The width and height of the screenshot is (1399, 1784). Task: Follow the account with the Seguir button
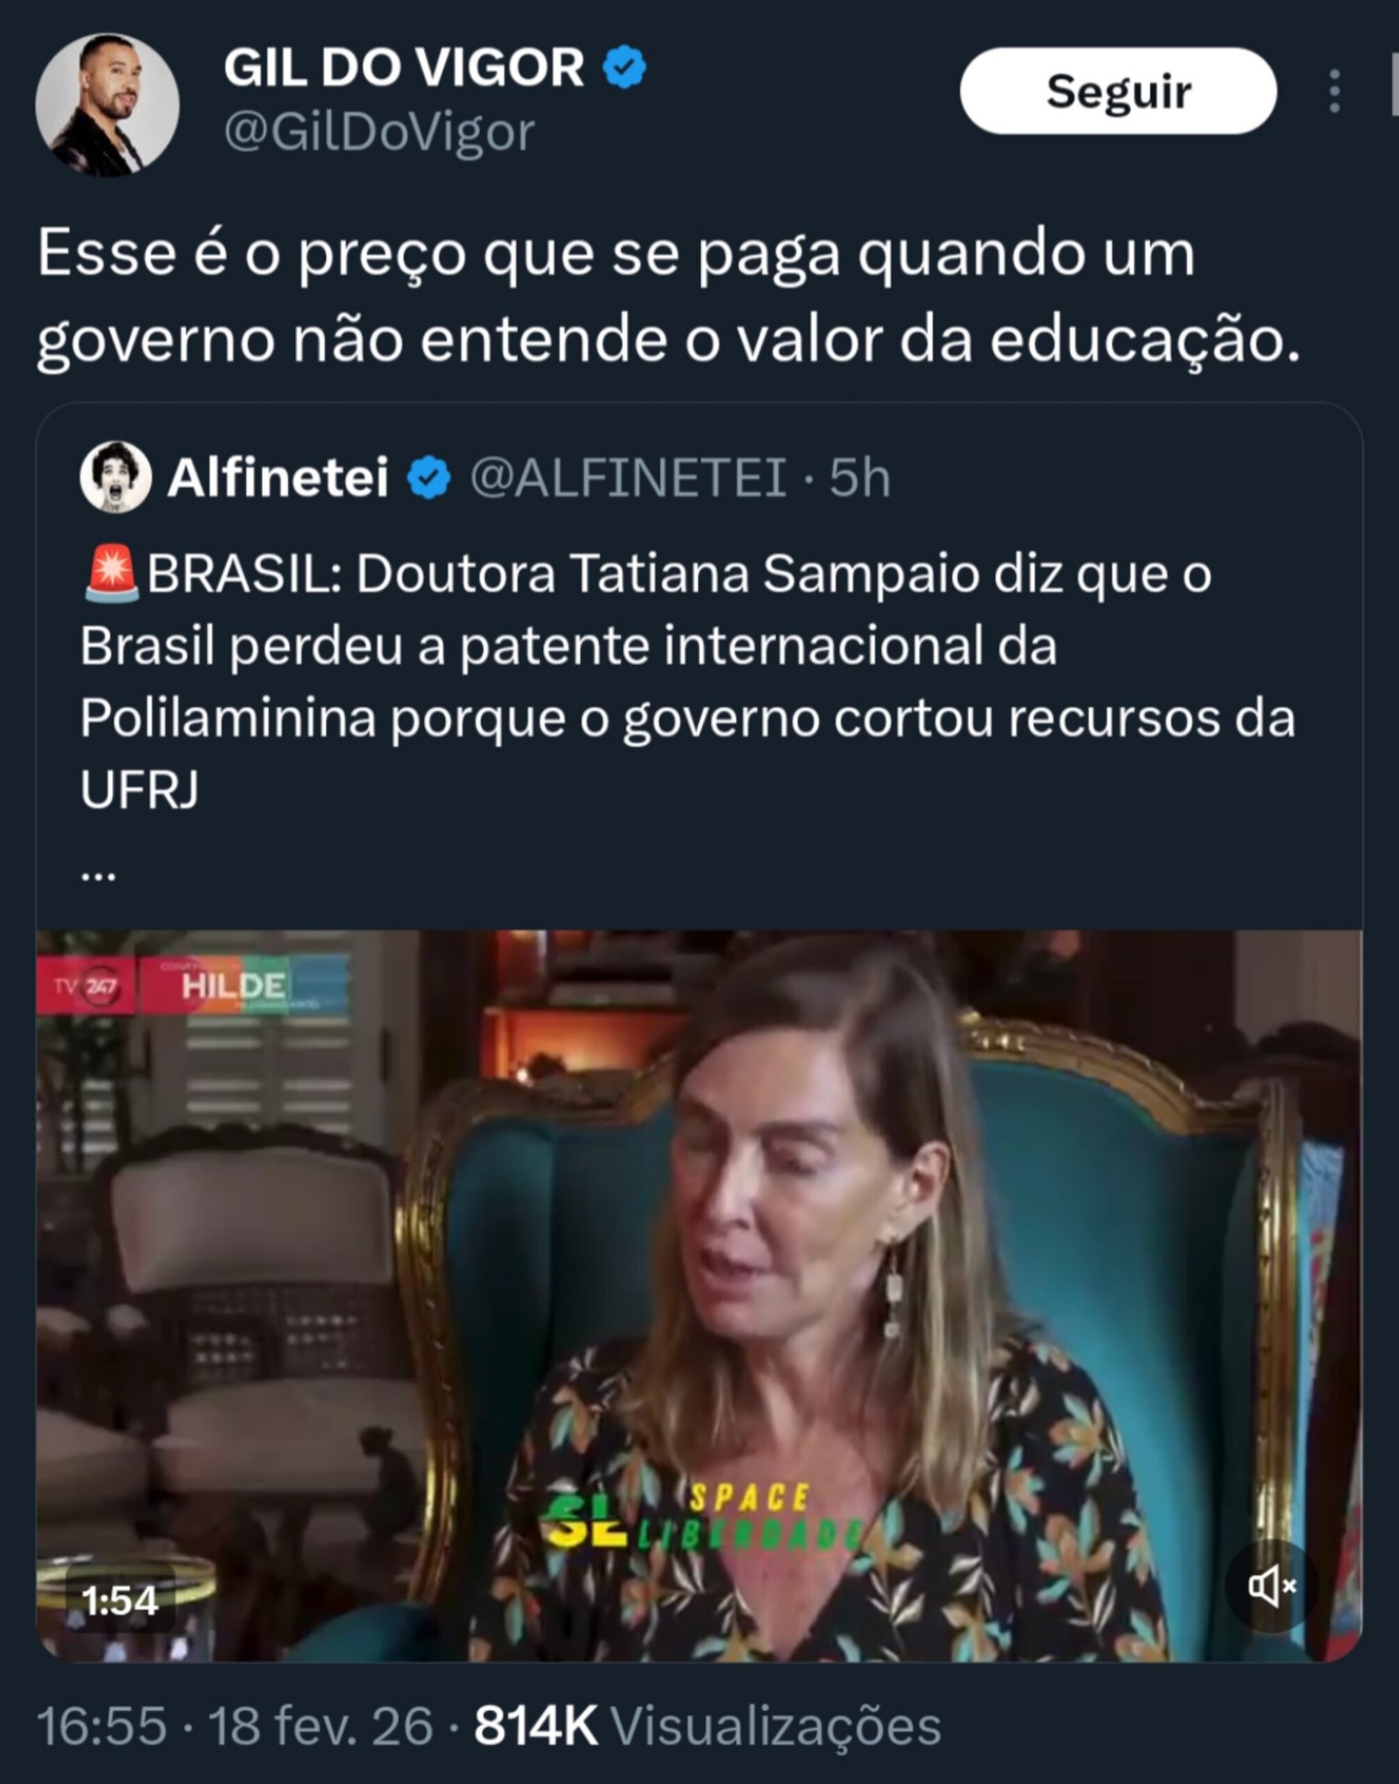click(1118, 91)
